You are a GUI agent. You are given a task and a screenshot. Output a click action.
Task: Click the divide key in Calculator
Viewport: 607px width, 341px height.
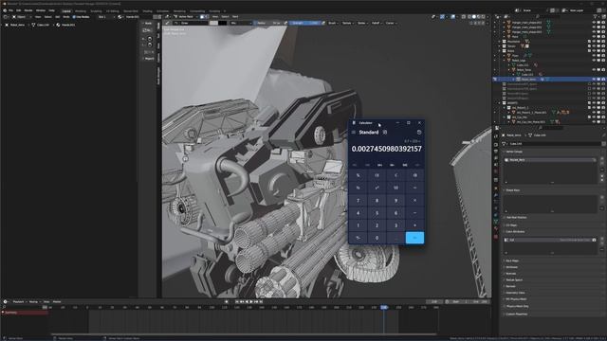click(x=414, y=188)
